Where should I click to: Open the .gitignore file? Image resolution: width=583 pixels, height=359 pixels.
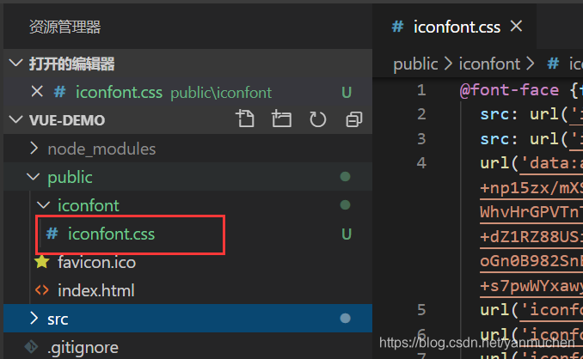tap(83, 348)
